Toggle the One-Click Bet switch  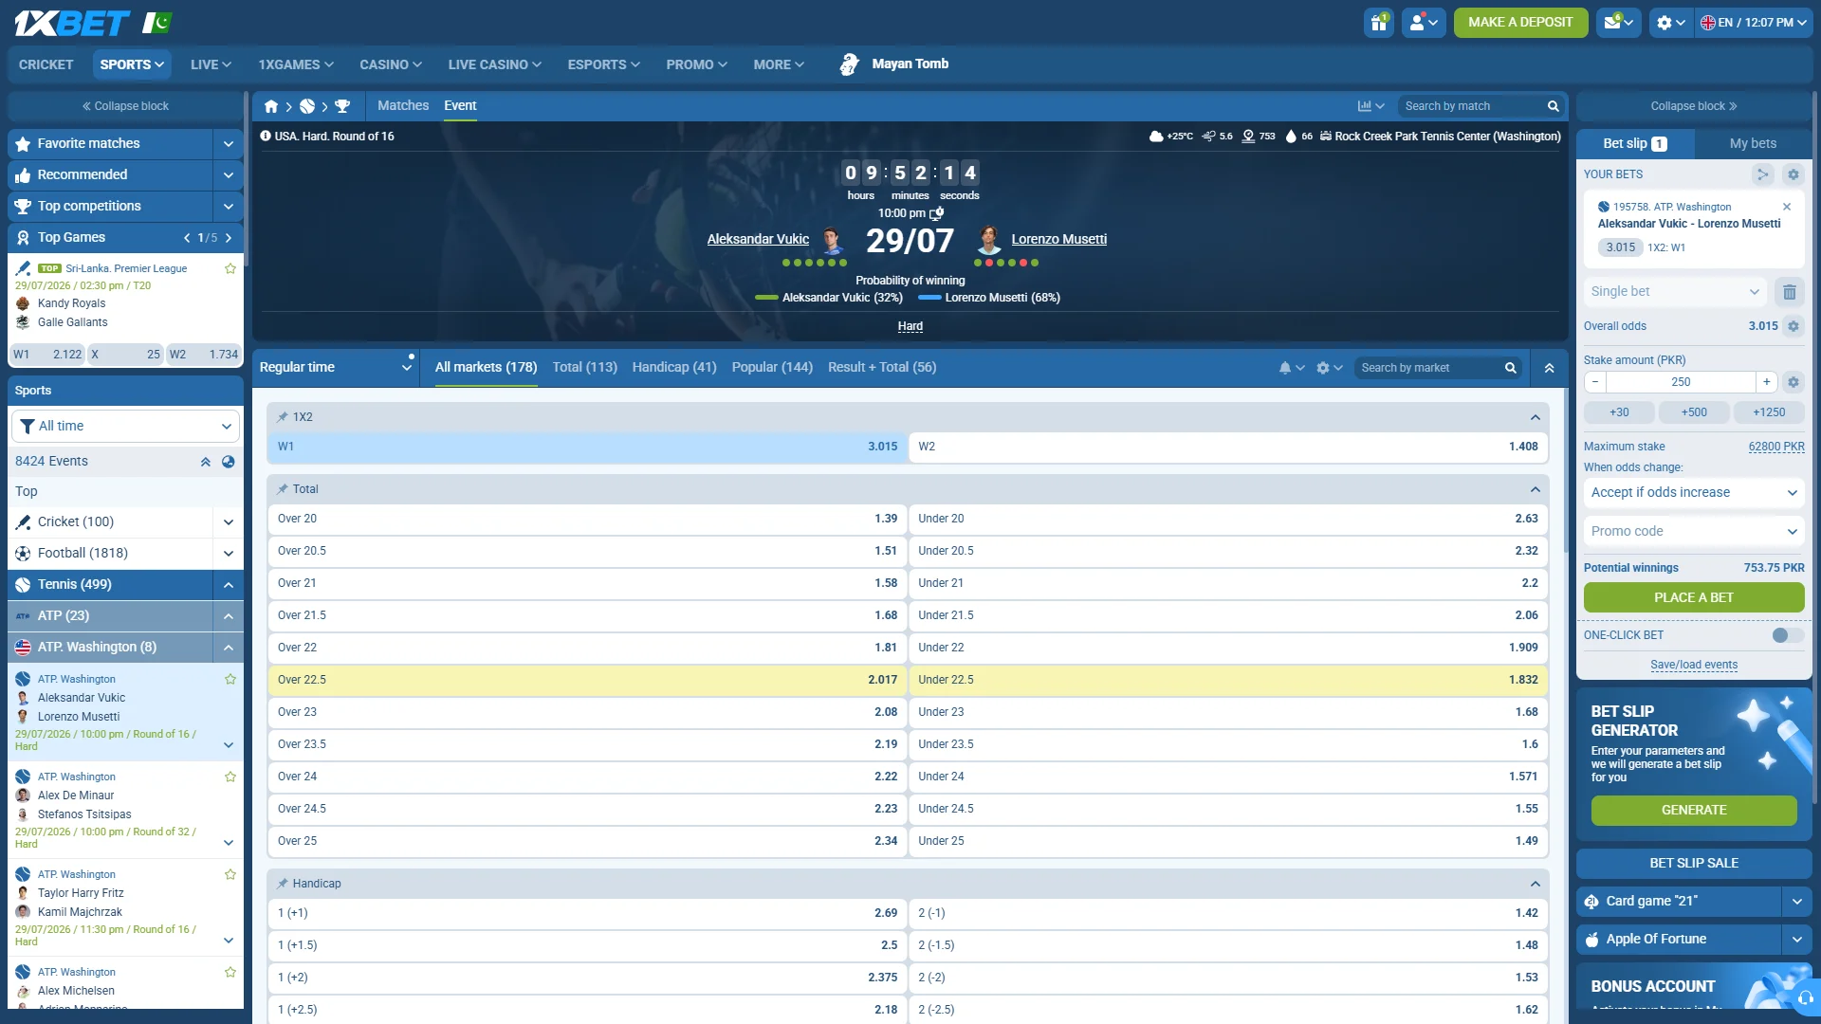(1787, 635)
